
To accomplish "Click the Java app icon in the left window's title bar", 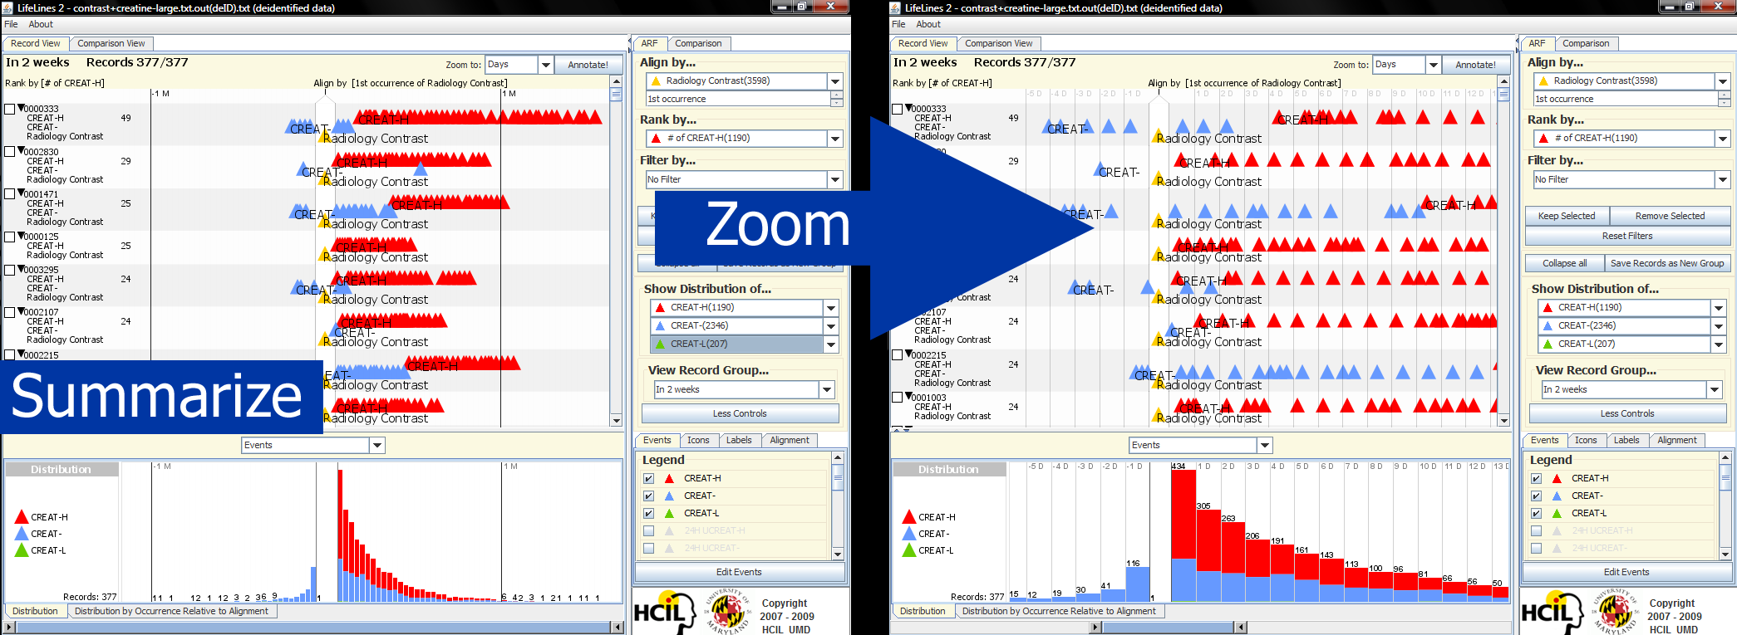I will [8, 7].
